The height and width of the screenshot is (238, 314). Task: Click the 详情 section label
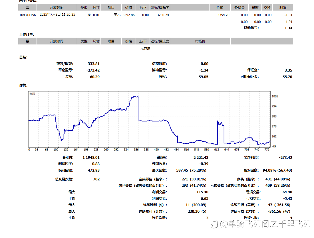click(x=23, y=86)
